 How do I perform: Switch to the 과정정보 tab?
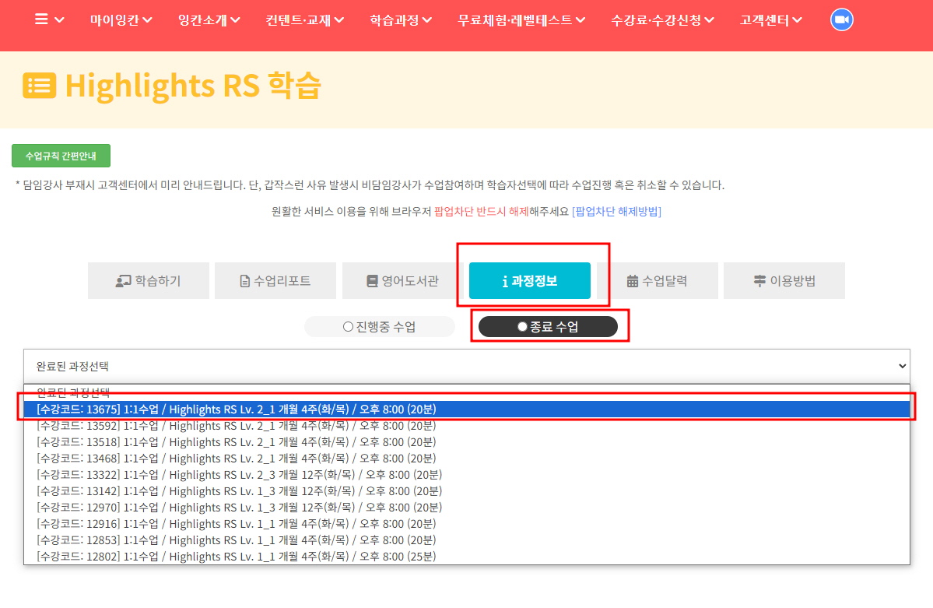click(x=530, y=280)
